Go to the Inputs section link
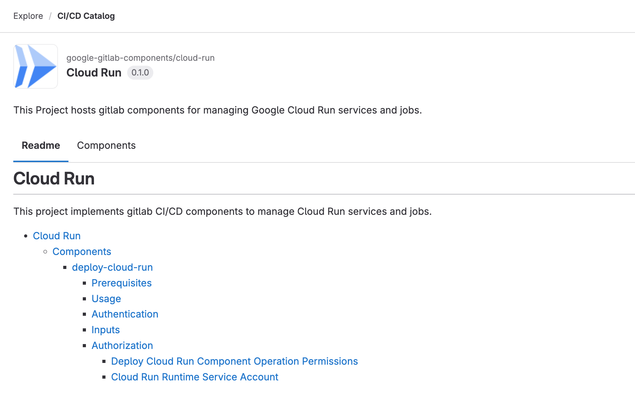 click(x=105, y=330)
